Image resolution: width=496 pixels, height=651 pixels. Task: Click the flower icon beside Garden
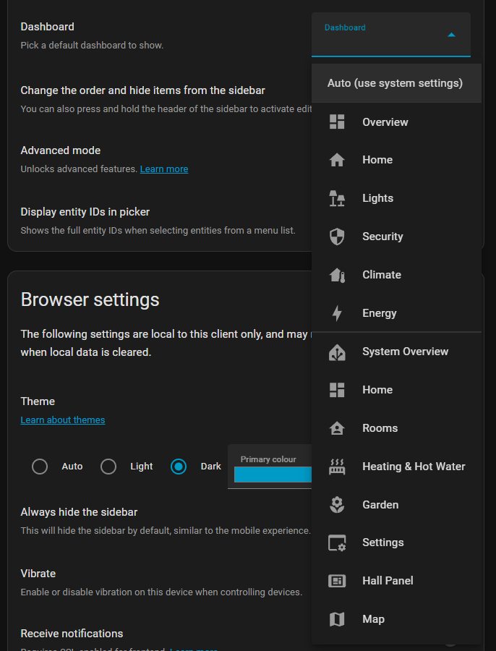(x=337, y=505)
